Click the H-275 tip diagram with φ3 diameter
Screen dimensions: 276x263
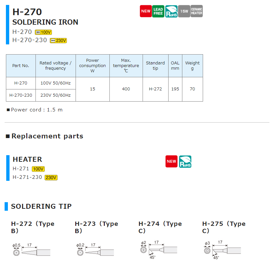pyautogui.click(x=222, y=250)
